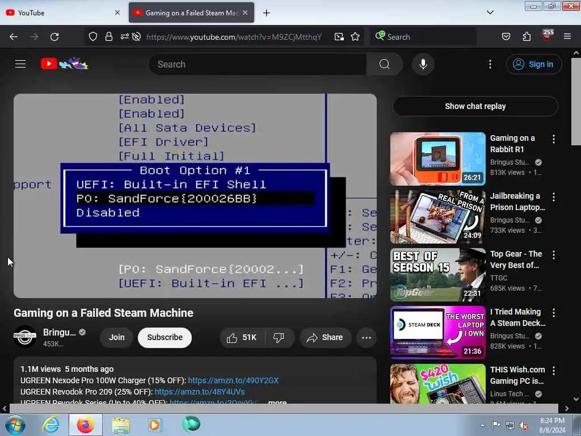This screenshot has height=436, width=581.
Task: Open Windows Explorer folder in taskbar
Action: click(x=121, y=425)
